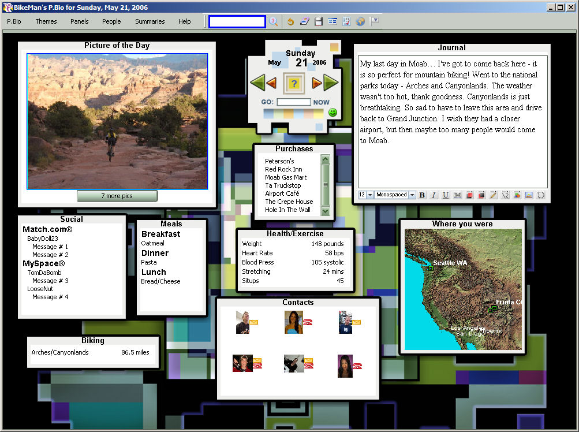Pick the orange swatch in date panel strip
The height and width of the screenshot is (432, 579).
[x=289, y=113]
